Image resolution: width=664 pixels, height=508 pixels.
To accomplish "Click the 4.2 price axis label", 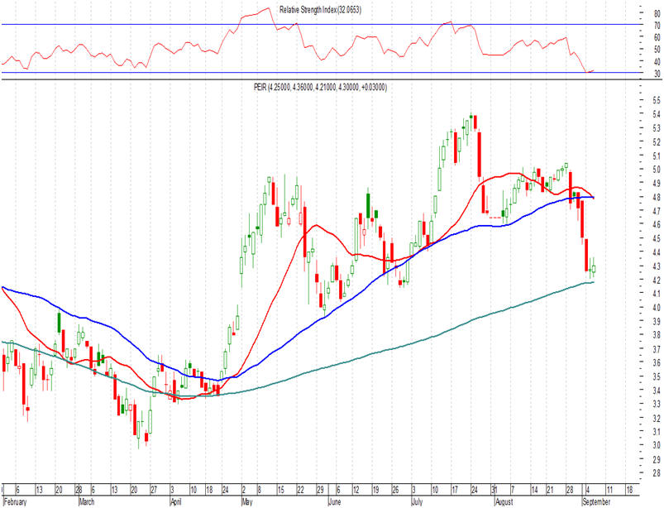I will click(657, 280).
